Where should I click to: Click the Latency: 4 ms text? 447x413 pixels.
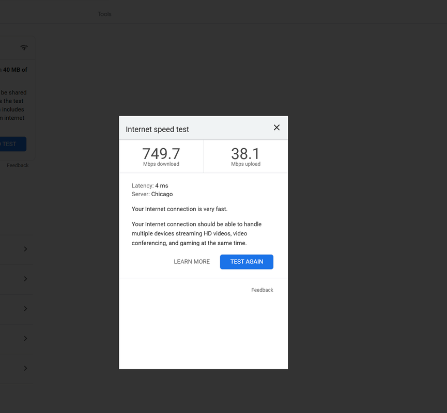pyautogui.click(x=150, y=186)
